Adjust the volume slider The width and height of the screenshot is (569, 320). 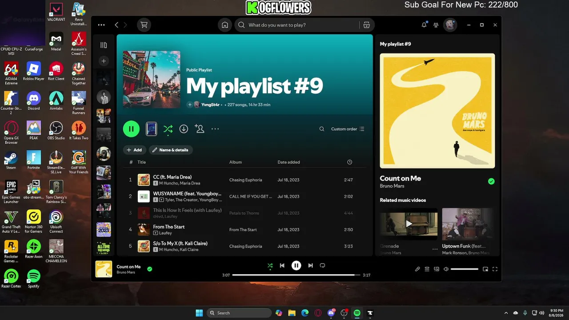pos(465,269)
